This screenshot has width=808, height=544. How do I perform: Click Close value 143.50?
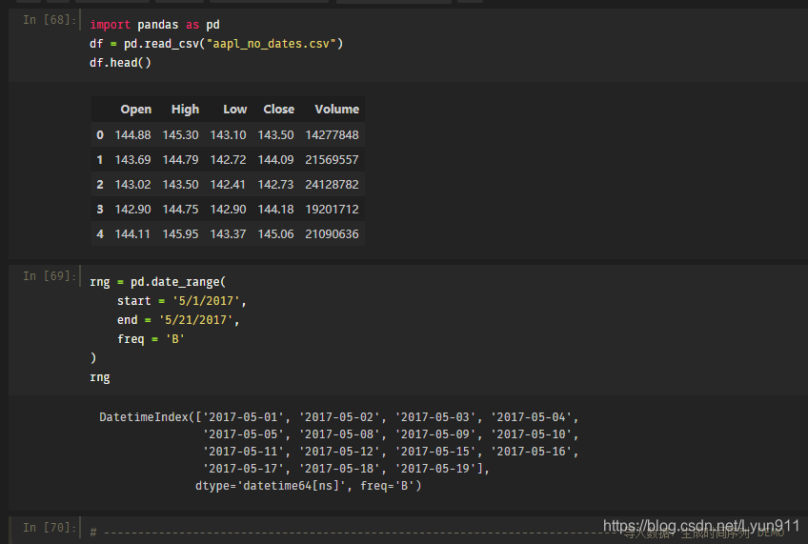click(x=275, y=135)
